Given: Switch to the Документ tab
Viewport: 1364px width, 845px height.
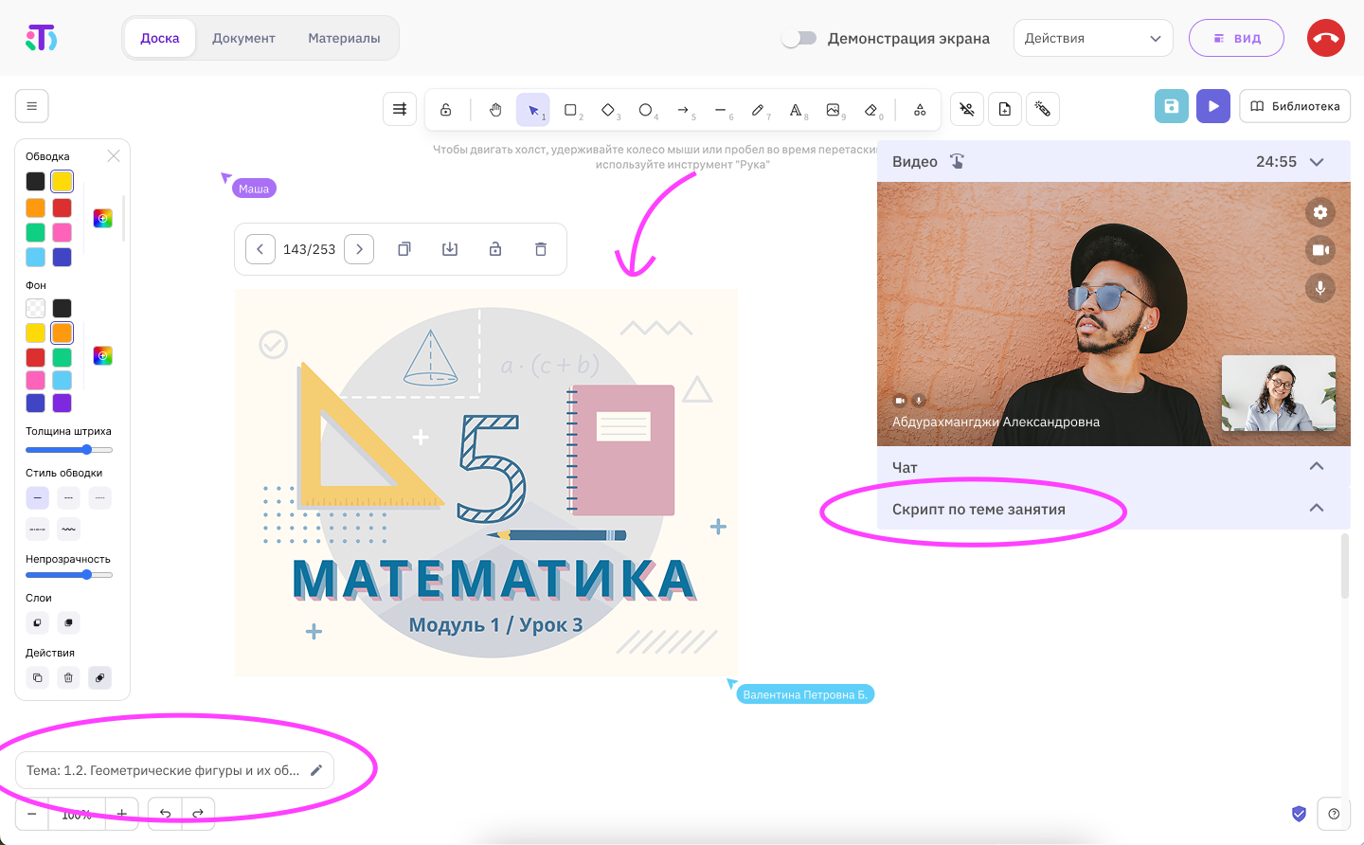Looking at the screenshot, I should 243,38.
